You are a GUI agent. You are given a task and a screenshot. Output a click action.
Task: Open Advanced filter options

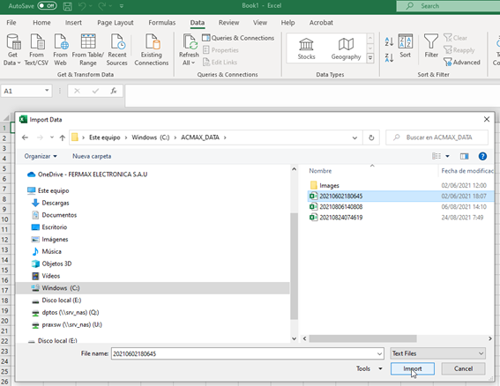click(462, 63)
